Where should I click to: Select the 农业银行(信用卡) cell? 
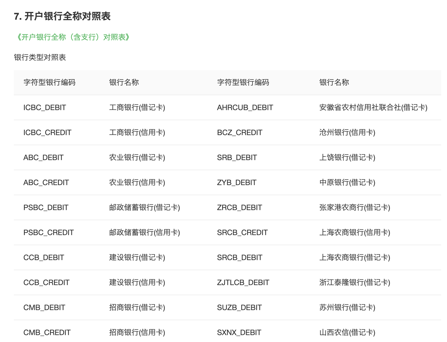click(x=137, y=182)
